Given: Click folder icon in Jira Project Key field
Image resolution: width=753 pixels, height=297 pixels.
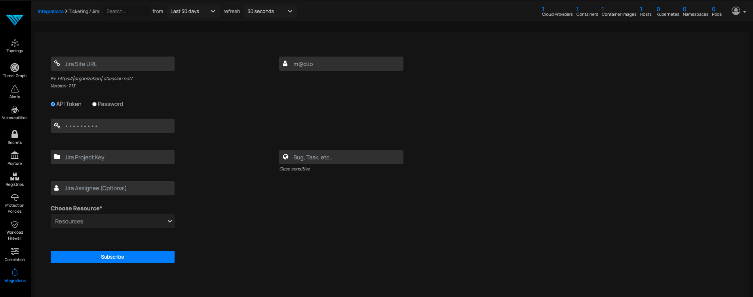Looking at the screenshot, I should coord(57,157).
